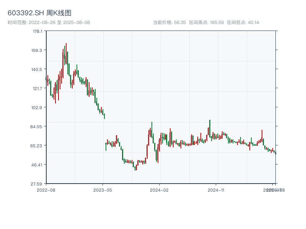The width and height of the screenshot is (306, 229).
Task: Click the 2022-08 x-axis date label
Action: [46, 190]
